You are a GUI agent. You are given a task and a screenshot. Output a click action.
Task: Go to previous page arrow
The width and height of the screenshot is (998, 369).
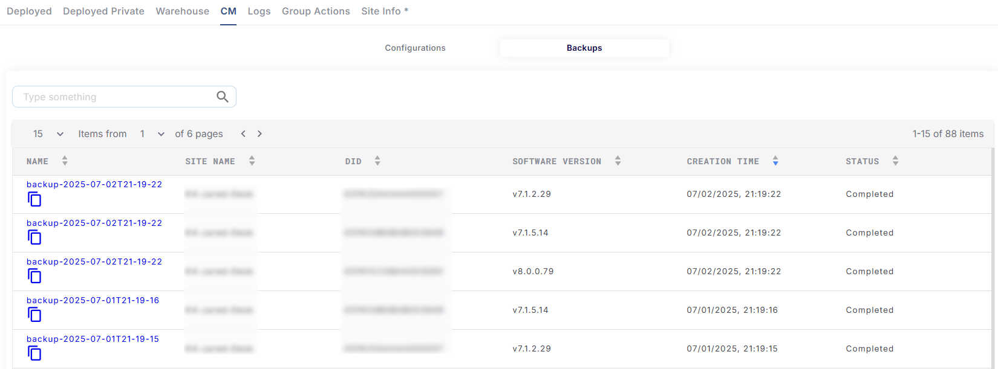point(243,134)
